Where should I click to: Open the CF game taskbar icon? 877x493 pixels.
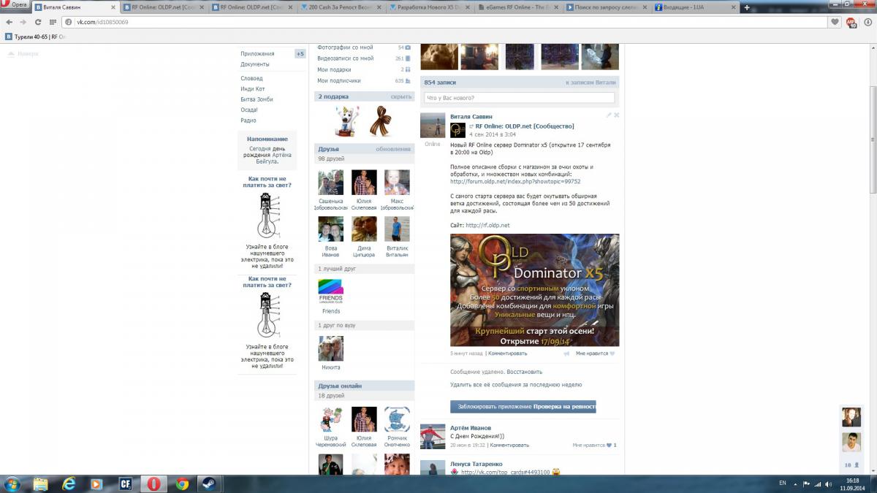125,484
